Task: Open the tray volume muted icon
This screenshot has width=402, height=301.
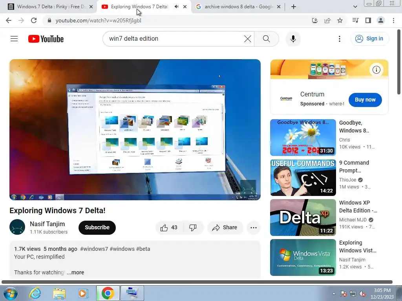Action: point(362,294)
